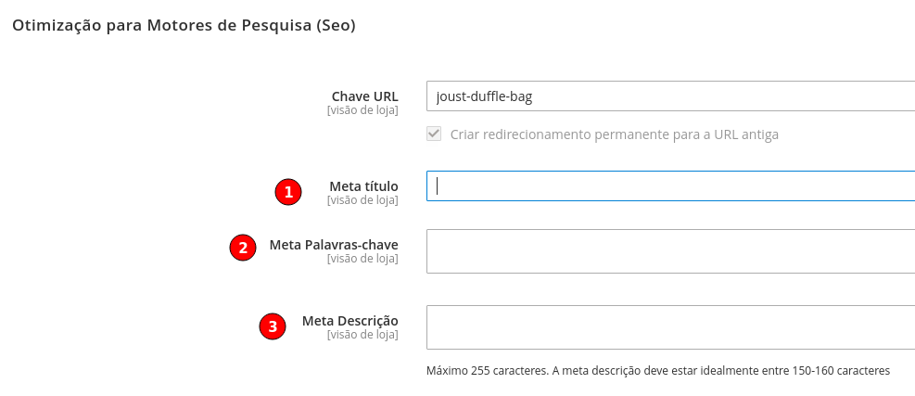The height and width of the screenshot is (396, 915).
Task: Click '[visão de loja]' scope under Meta Palavras-chave
Action: pyautogui.click(x=362, y=259)
